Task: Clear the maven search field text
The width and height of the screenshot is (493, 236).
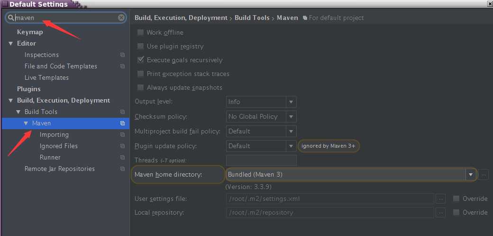Action: point(121,18)
